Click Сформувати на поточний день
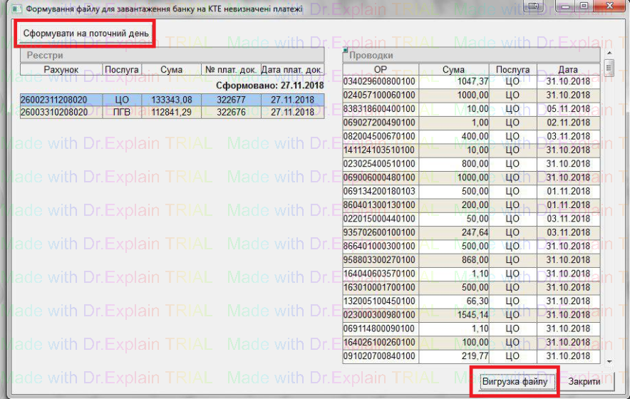This screenshot has height=399, width=630. [86, 33]
